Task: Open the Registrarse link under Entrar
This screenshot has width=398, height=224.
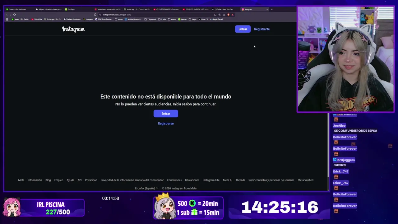Action: (x=166, y=124)
